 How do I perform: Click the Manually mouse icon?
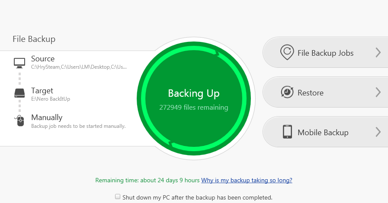19,121
